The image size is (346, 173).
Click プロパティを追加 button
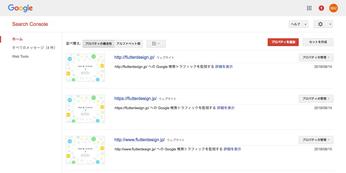tap(283, 42)
